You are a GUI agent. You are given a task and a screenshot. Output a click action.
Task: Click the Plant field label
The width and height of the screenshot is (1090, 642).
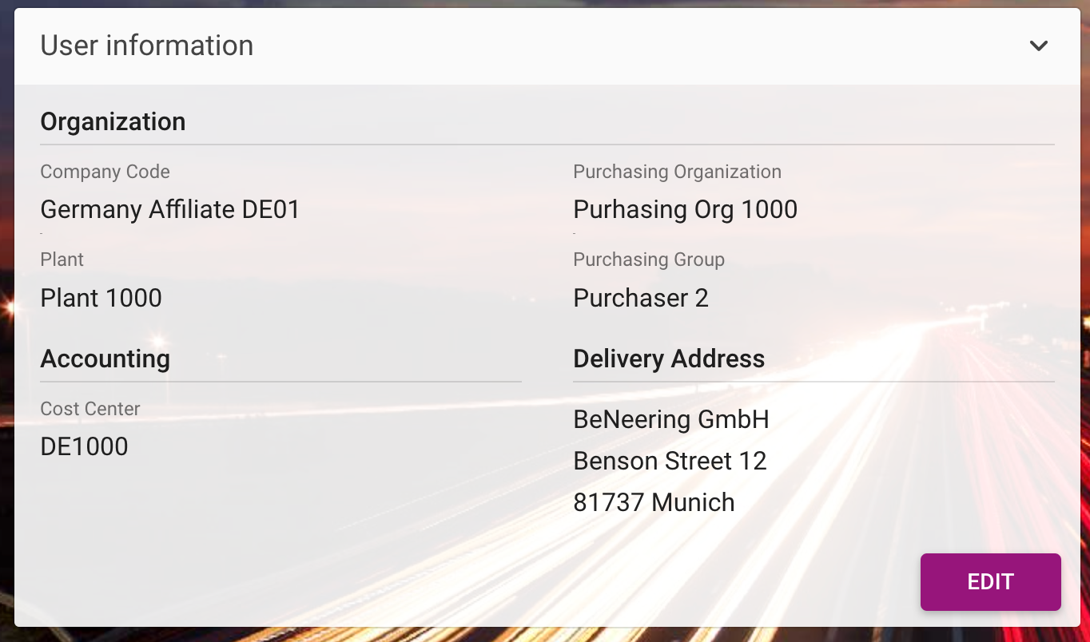[62, 260]
